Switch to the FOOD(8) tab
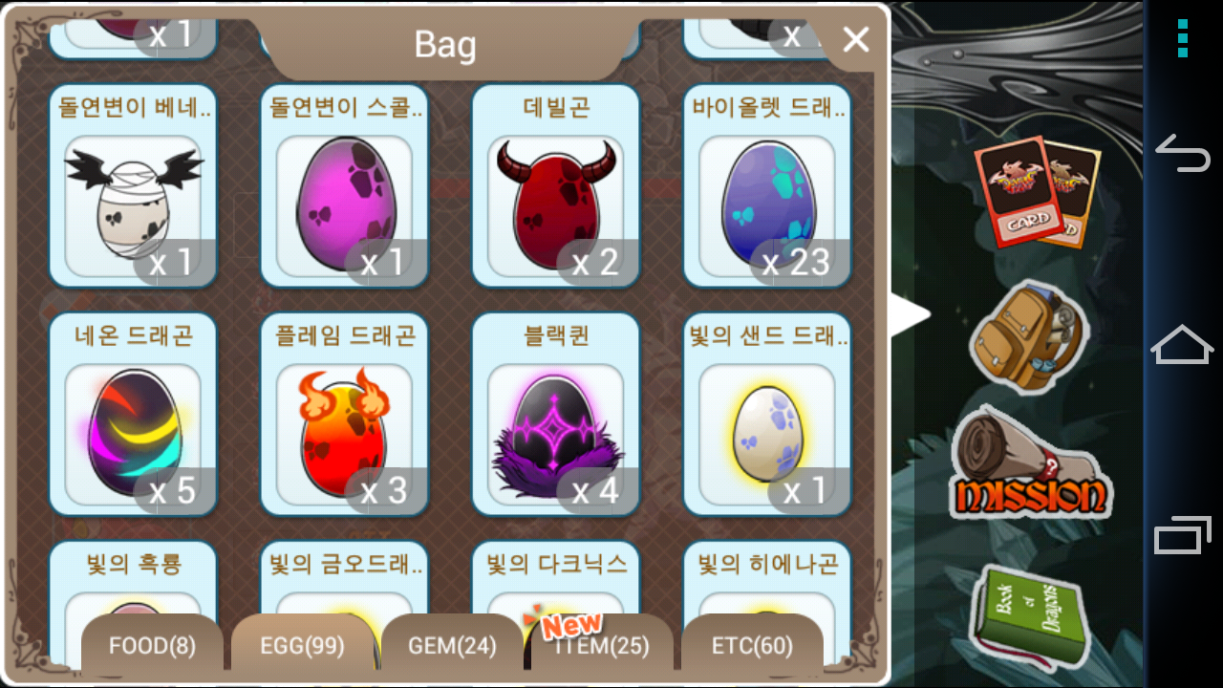The image size is (1223, 688). [152, 646]
